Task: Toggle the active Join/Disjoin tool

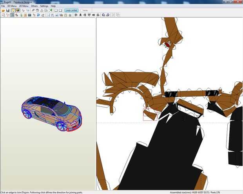Action: coord(12,15)
